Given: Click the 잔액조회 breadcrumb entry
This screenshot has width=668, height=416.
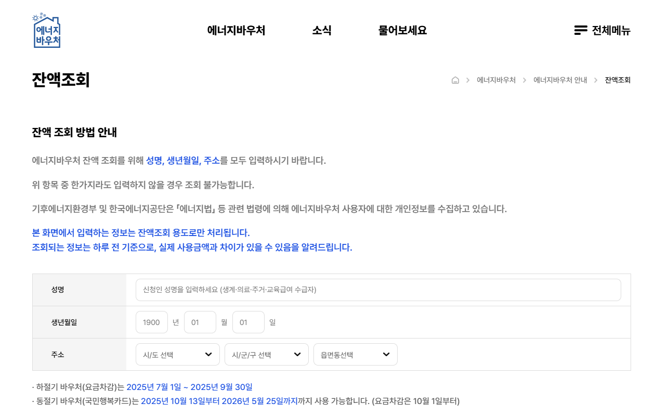Looking at the screenshot, I should [x=618, y=80].
